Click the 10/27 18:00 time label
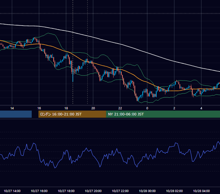This screenshot has height=194, width=220. click(66, 191)
